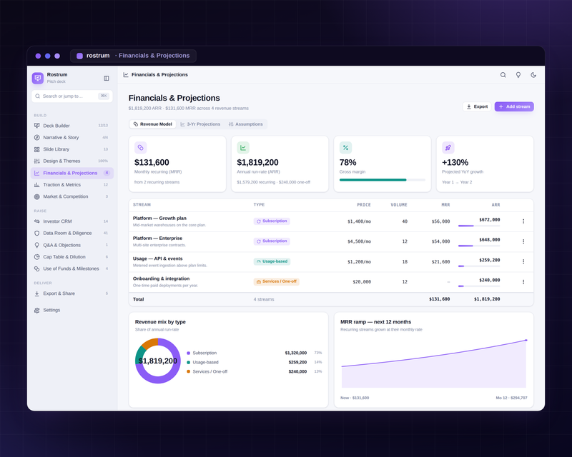
Task: Open Design & Themes page
Action: pos(72,161)
